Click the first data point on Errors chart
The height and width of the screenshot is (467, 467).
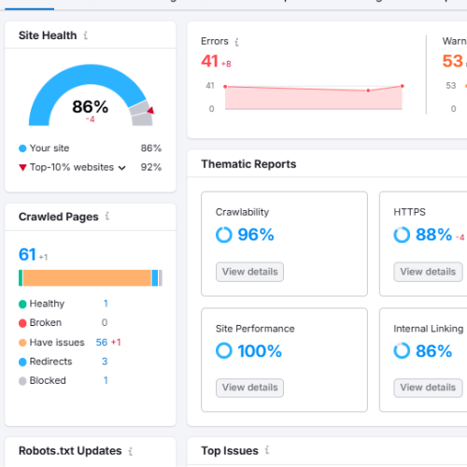coord(225,87)
